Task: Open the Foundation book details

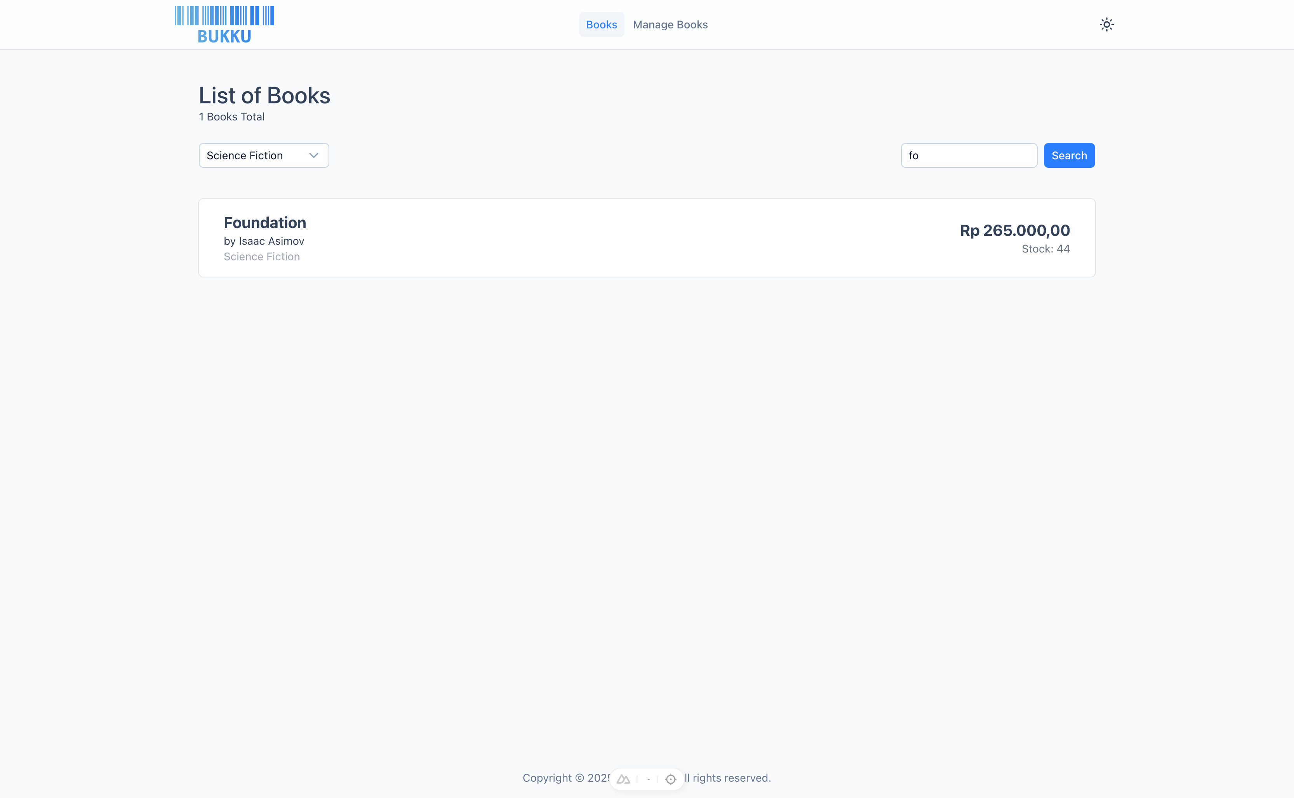Action: [x=265, y=222]
